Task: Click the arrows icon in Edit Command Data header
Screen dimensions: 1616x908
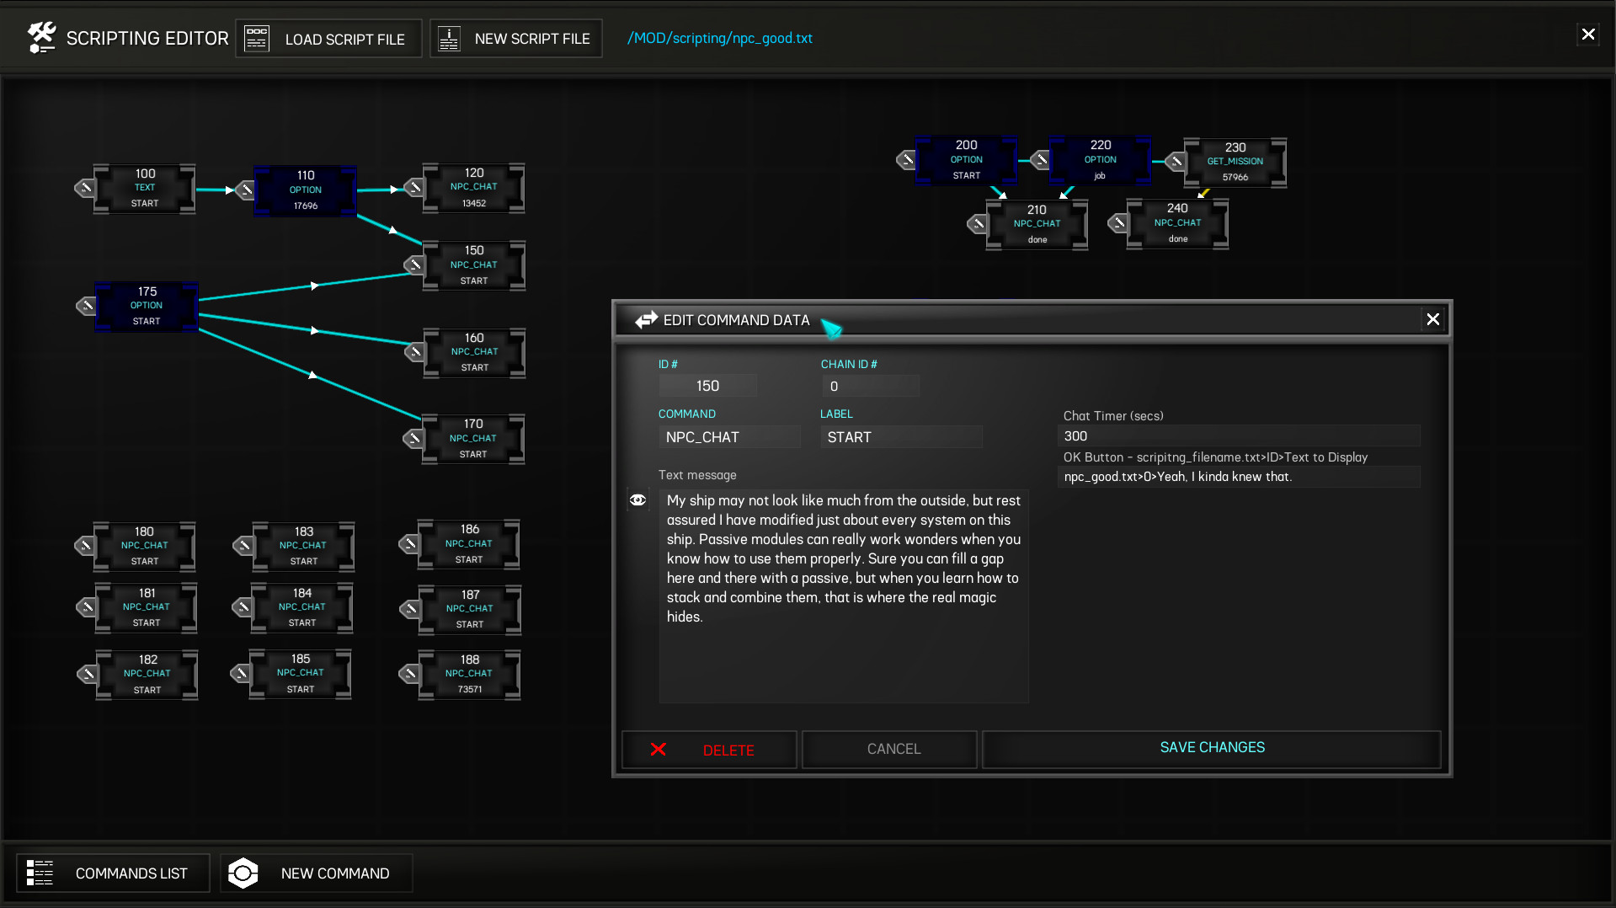Action: coord(647,319)
